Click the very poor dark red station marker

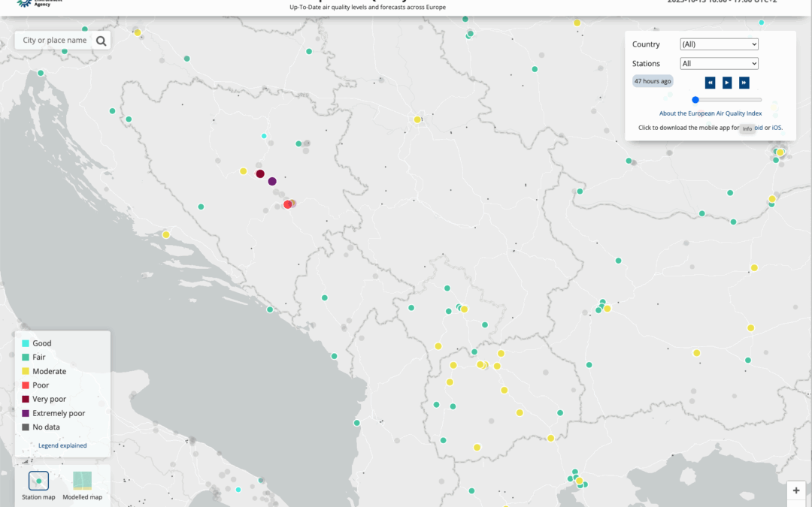pos(260,174)
